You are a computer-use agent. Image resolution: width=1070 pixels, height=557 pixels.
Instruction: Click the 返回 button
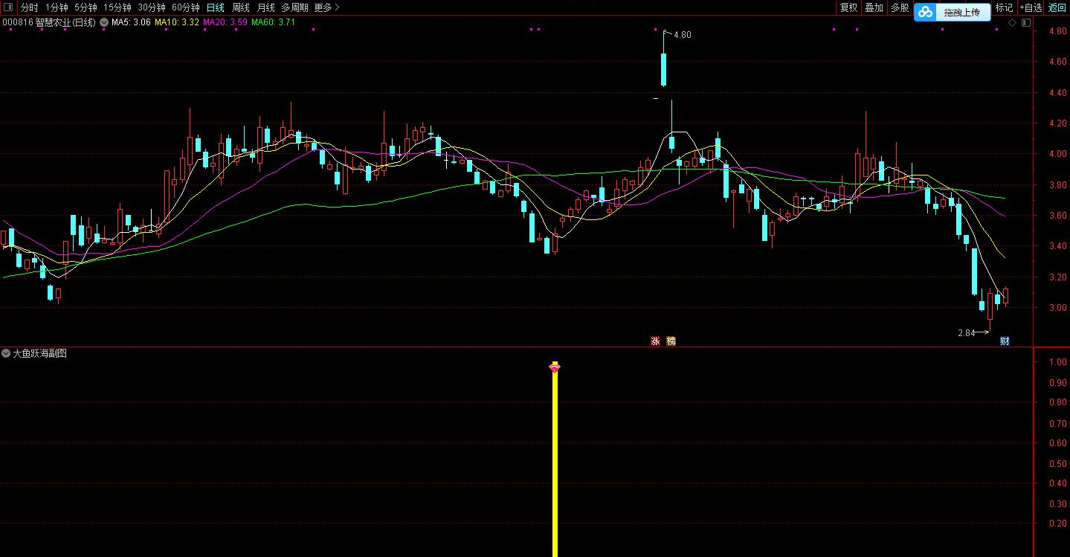[1057, 7]
